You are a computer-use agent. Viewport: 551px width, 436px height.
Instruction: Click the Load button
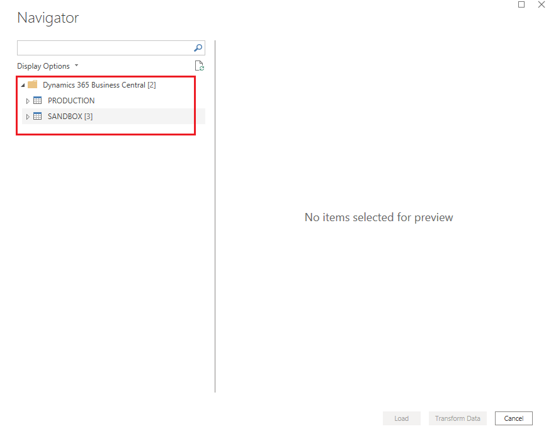coord(402,418)
